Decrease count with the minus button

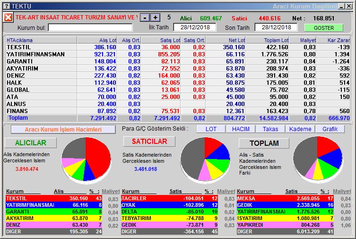point(145,18)
